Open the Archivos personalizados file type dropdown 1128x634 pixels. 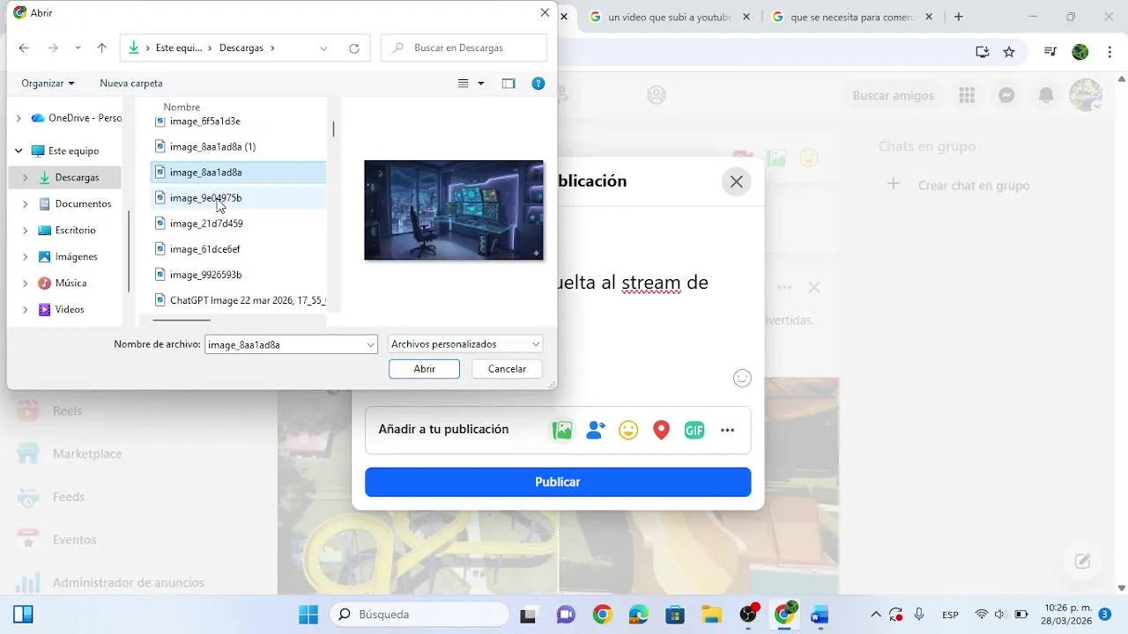point(465,344)
